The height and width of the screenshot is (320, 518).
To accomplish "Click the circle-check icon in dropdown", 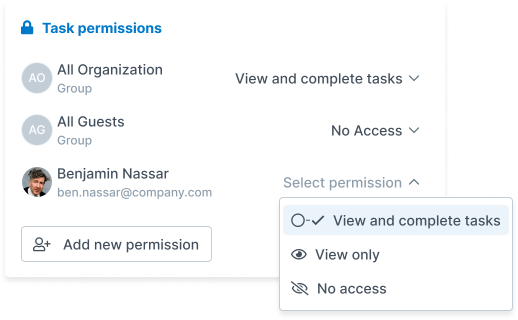I will click(x=307, y=220).
